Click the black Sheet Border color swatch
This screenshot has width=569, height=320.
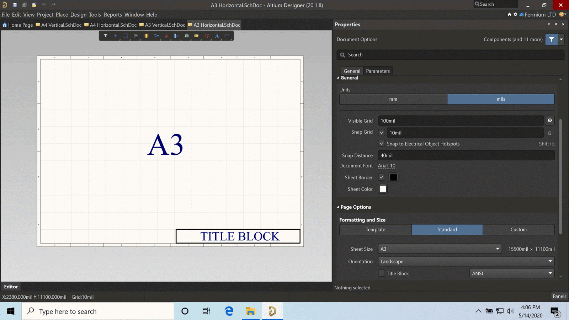393,177
